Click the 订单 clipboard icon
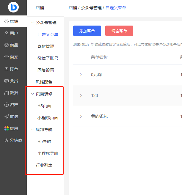182x195 pixels. [x=7, y=69]
